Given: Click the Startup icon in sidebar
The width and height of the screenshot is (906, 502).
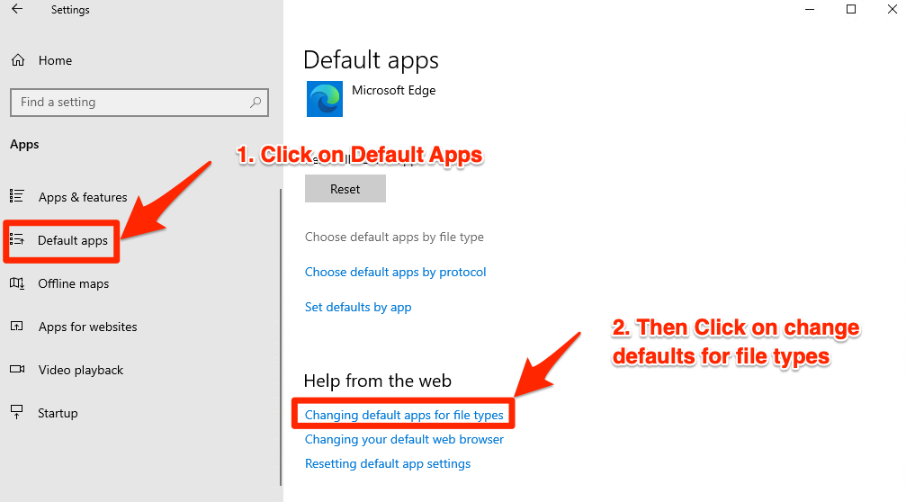Looking at the screenshot, I should tap(16, 413).
